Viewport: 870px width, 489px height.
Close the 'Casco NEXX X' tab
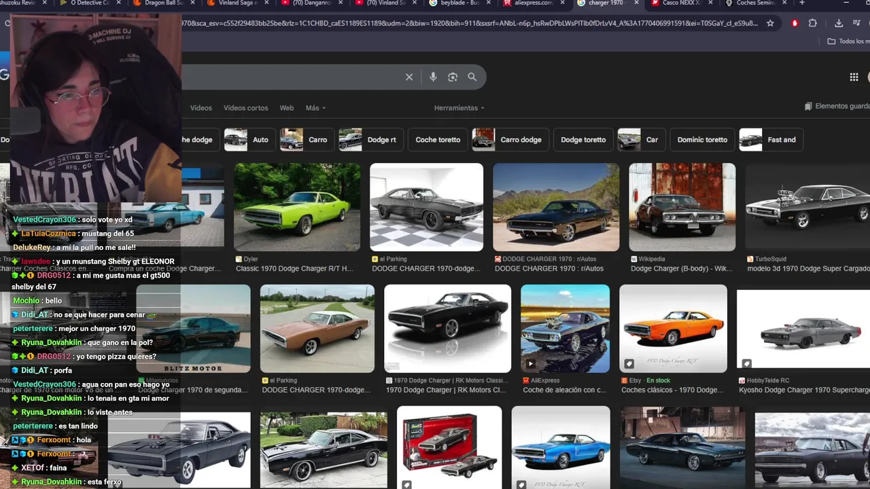coord(709,3)
